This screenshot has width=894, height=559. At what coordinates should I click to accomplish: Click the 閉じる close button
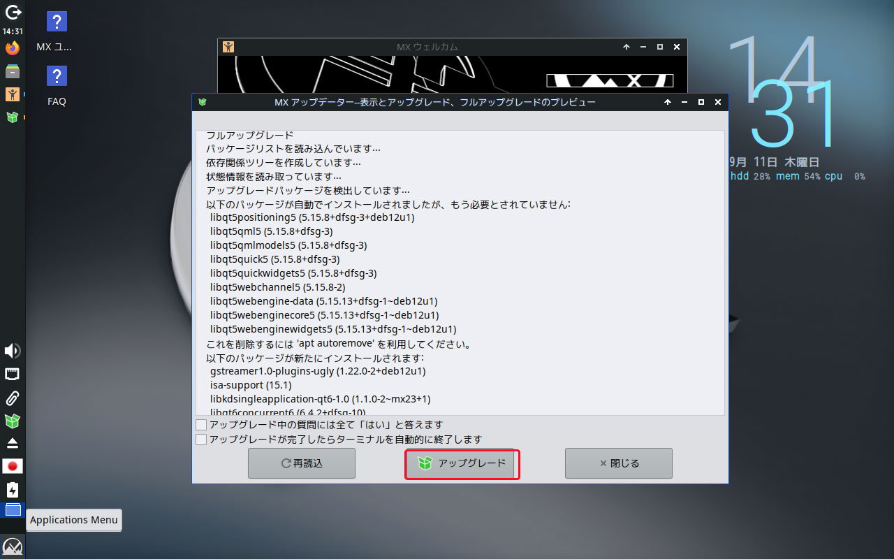(619, 463)
